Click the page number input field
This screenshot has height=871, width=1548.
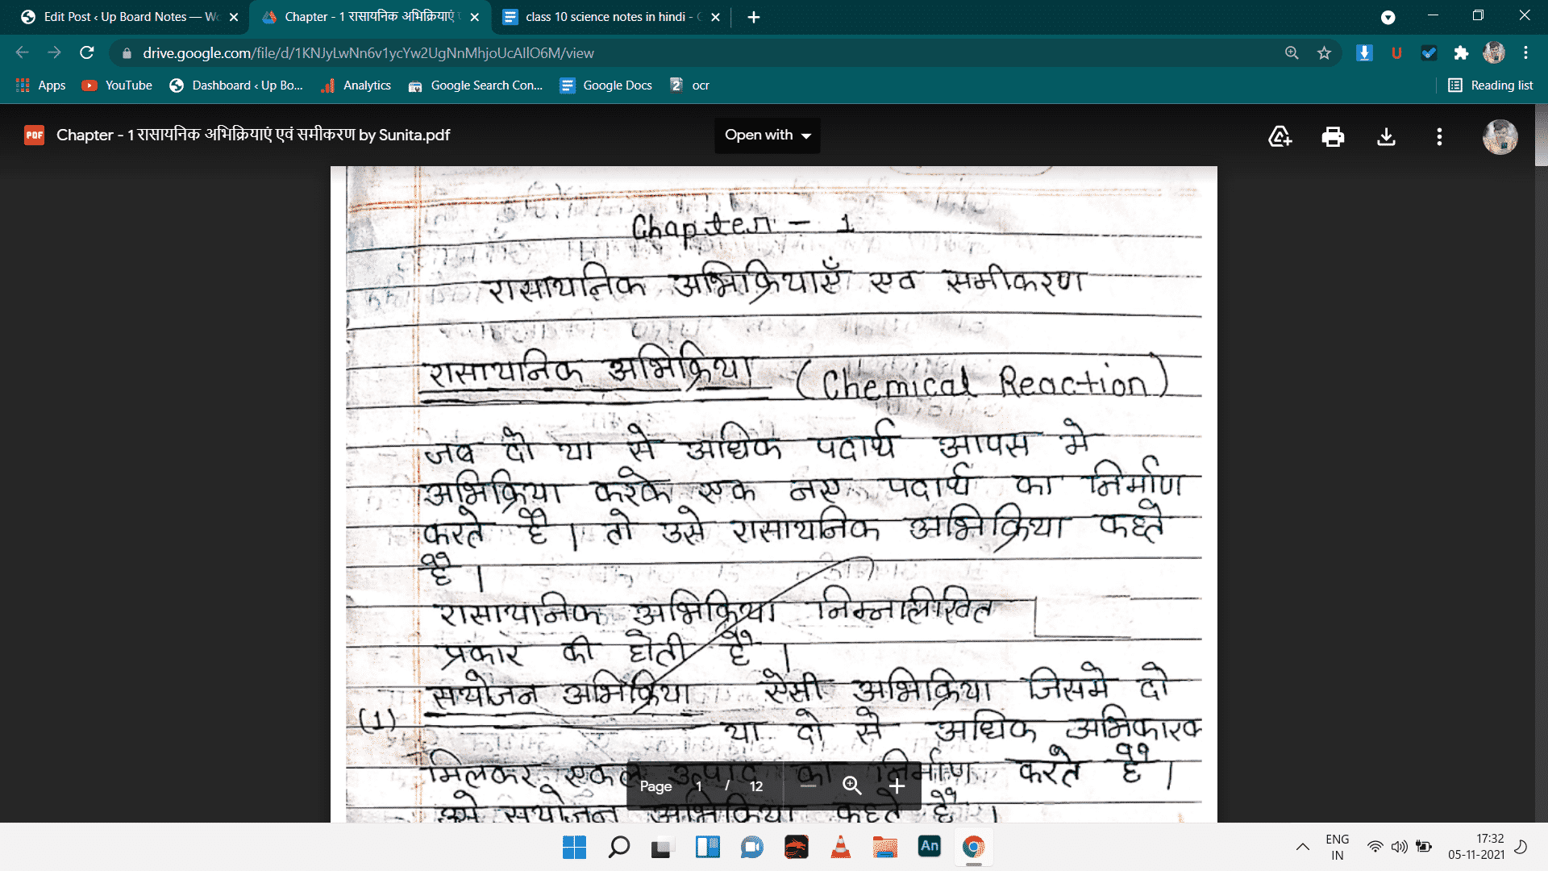click(698, 786)
